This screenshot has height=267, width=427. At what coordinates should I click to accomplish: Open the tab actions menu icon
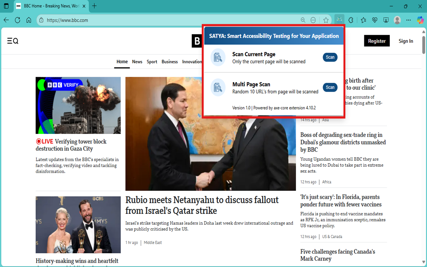(x=6, y=6)
